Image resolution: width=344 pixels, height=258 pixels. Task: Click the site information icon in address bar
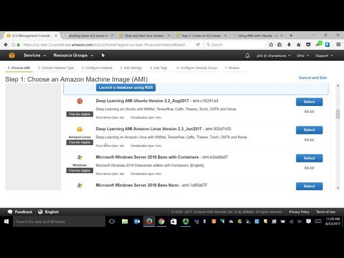tap(13, 45)
